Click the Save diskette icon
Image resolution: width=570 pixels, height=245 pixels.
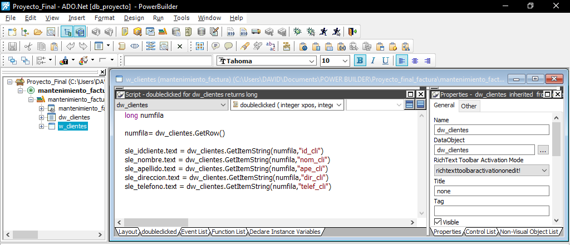click(x=12, y=46)
